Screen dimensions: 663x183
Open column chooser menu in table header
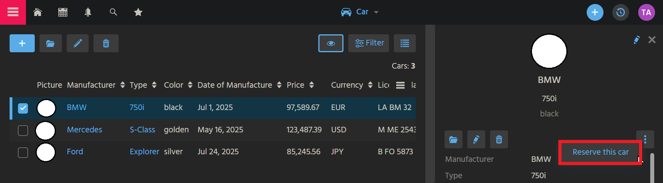tap(400, 85)
